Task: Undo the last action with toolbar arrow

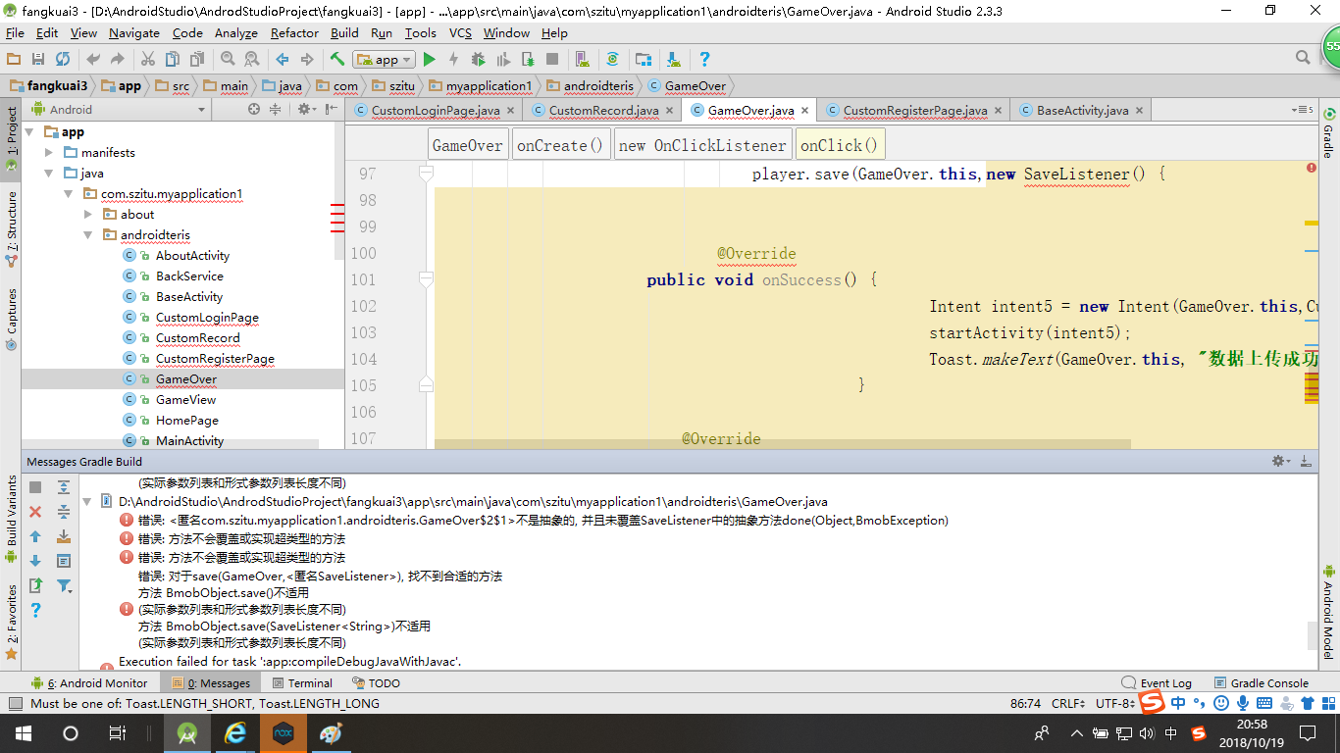Action: tap(93, 60)
